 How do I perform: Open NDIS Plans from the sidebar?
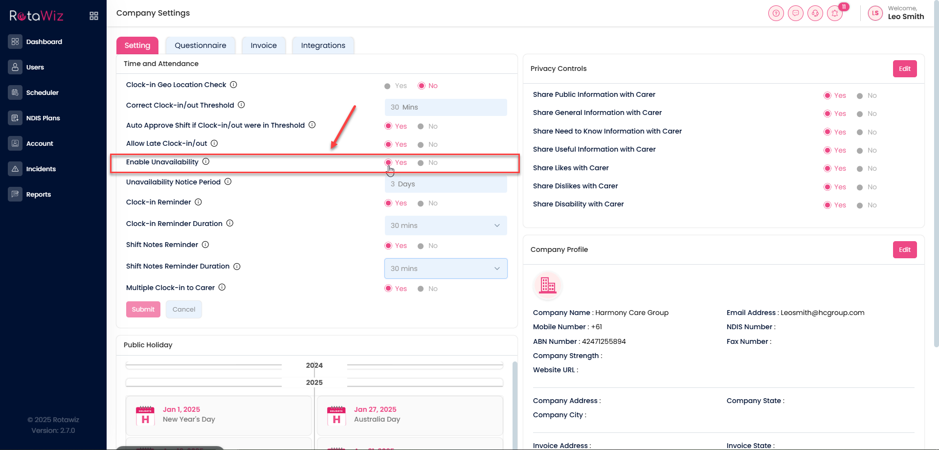point(43,118)
